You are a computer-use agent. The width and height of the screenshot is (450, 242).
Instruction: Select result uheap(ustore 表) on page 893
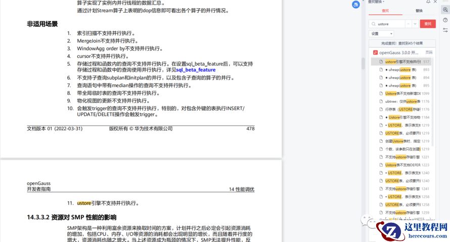tap(401, 69)
